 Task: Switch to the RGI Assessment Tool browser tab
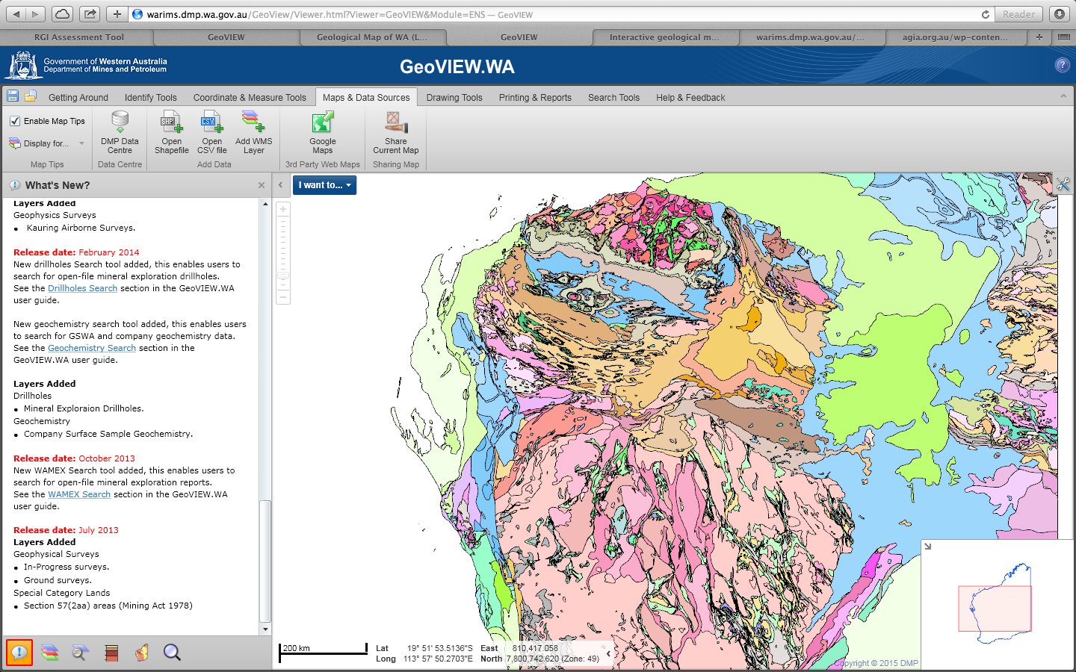(78, 37)
